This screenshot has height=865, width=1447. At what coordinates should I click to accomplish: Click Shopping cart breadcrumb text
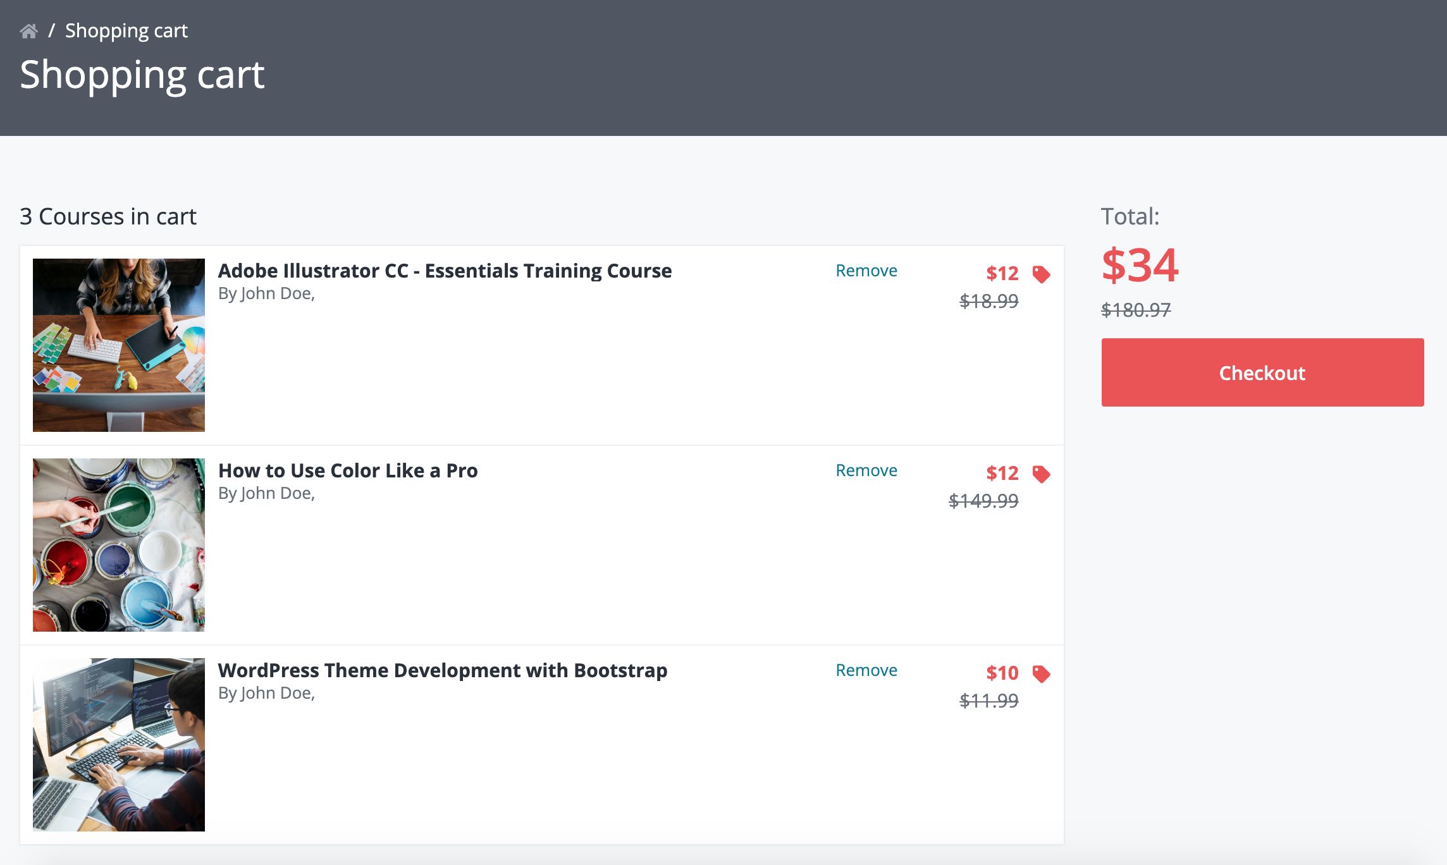point(126,31)
